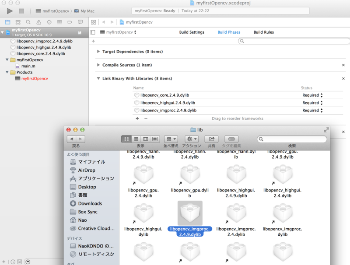
Task: Select libopencv_core.2.4.9.dylib in the libraries table
Action: coord(164,95)
